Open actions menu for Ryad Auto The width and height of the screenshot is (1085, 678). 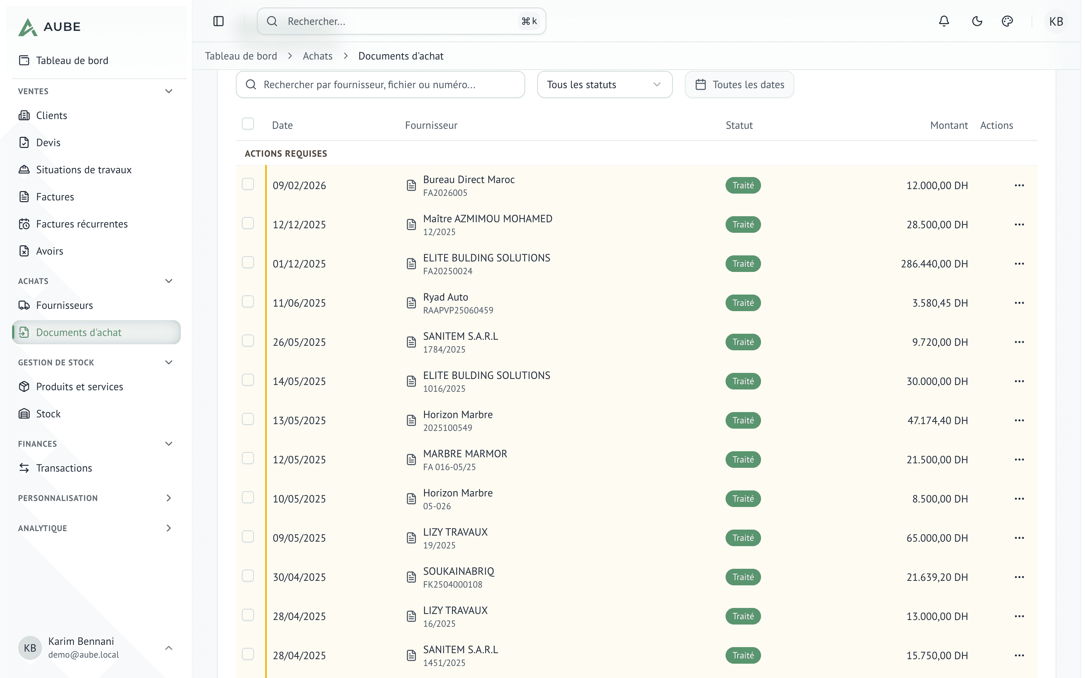coord(1019,303)
